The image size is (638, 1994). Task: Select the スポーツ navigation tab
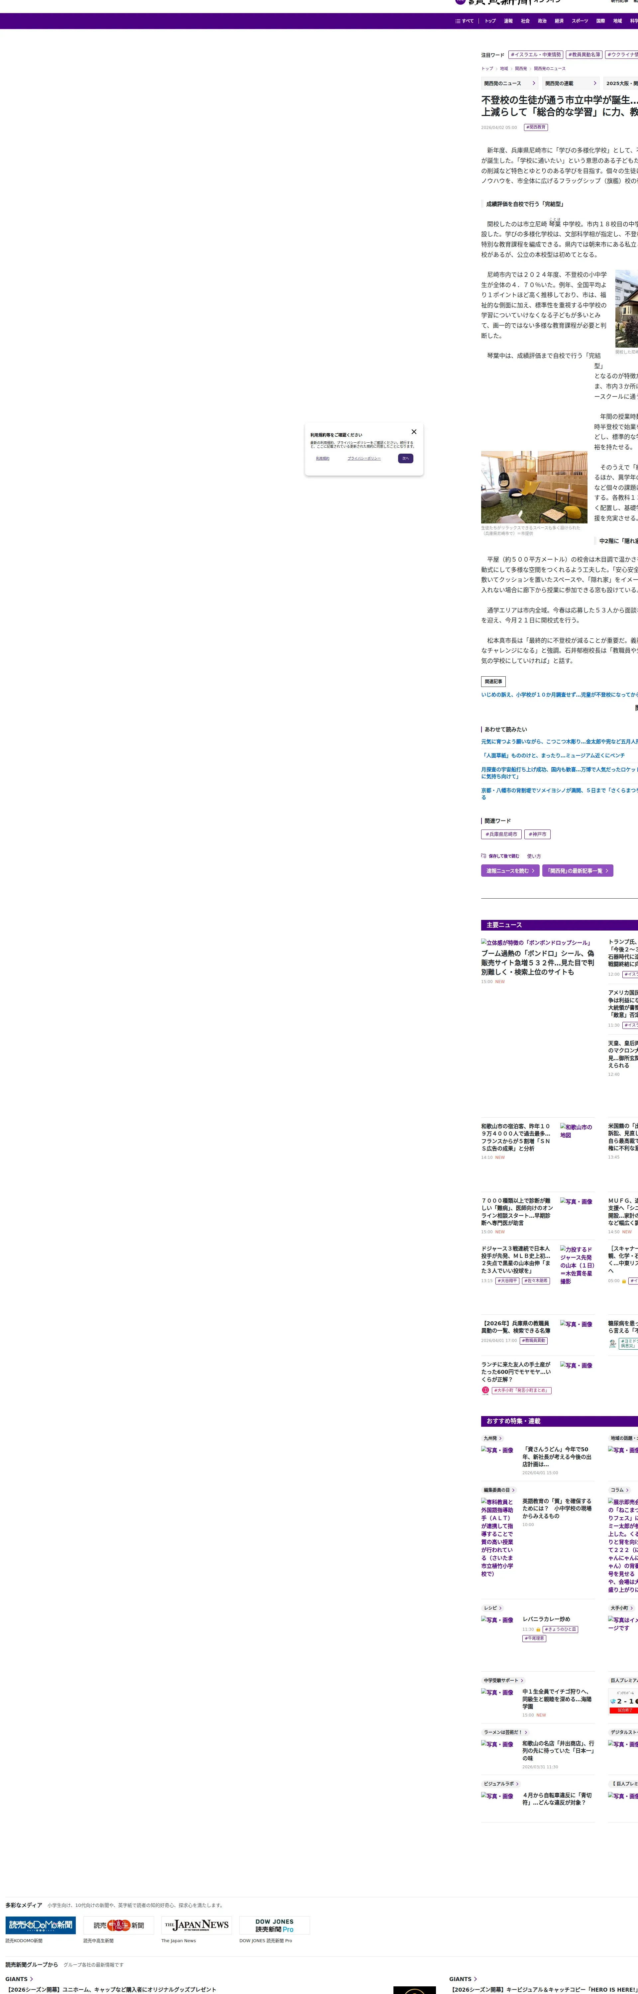(580, 21)
